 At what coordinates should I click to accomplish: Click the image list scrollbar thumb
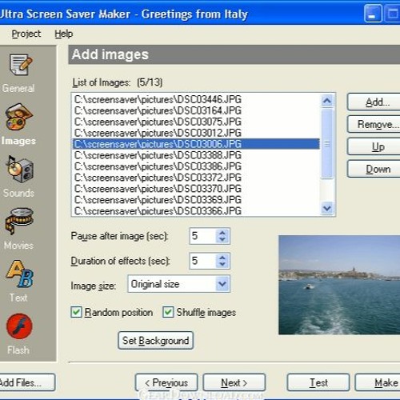point(327,143)
